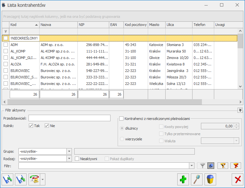The height and width of the screenshot is (188, 245).
Task: Tick the Nieaktywni checkbox
Action: coord(77,159)
